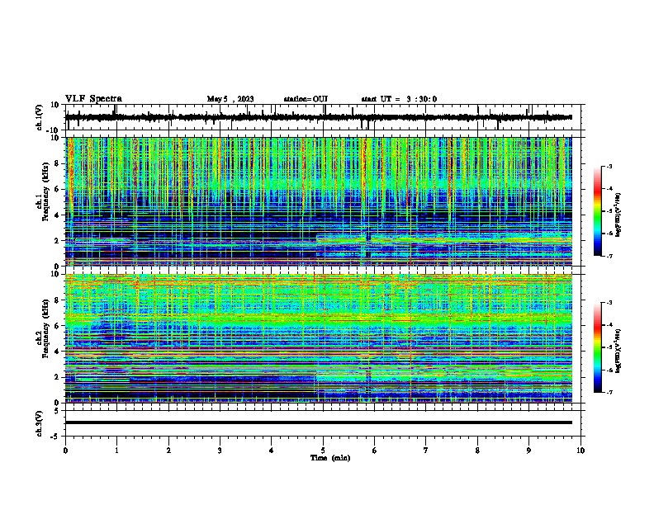Click the "2" kHz tick of ch.1 spectrogram

coord(57,240)
